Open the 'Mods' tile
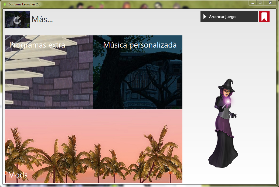Viewport: 279px width, 187px height. 93,147
